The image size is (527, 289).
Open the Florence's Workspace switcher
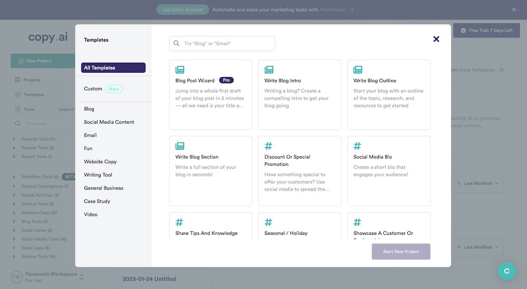(46, 276)
